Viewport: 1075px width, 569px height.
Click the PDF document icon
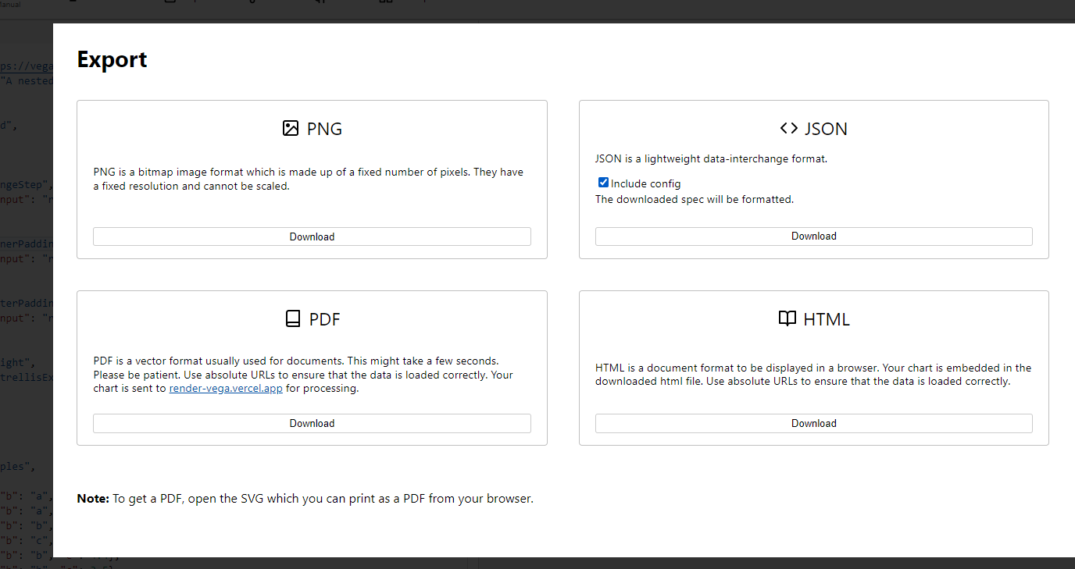[x=292, y=318]
